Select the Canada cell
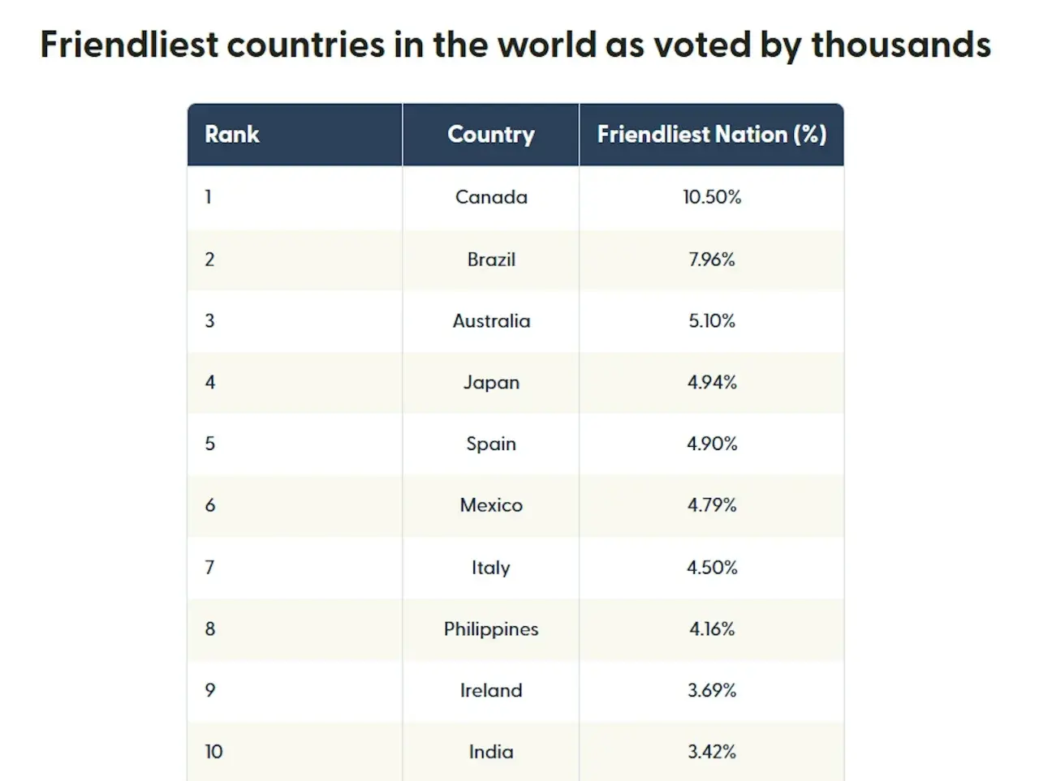Viewport: 1039px width, 781px height. tap(491, 197)
